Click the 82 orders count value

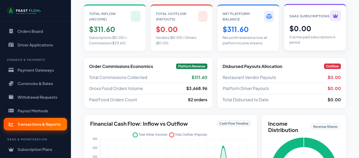point(198,100)
